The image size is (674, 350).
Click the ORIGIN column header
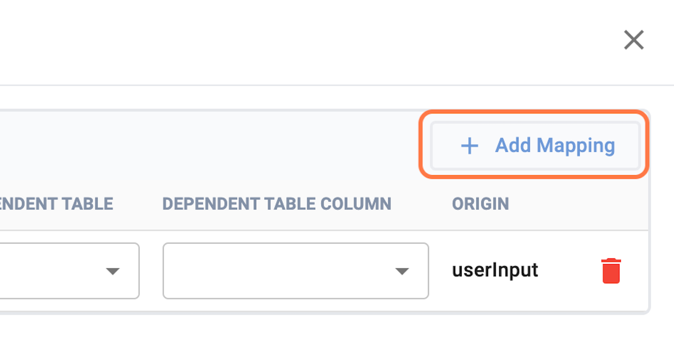coord(480,203)
